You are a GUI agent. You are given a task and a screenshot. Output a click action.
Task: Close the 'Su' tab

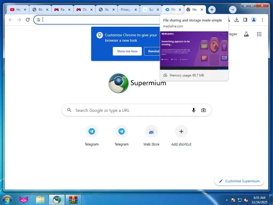(158, 10)
